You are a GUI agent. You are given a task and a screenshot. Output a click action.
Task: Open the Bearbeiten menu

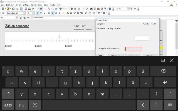(10, 5)
